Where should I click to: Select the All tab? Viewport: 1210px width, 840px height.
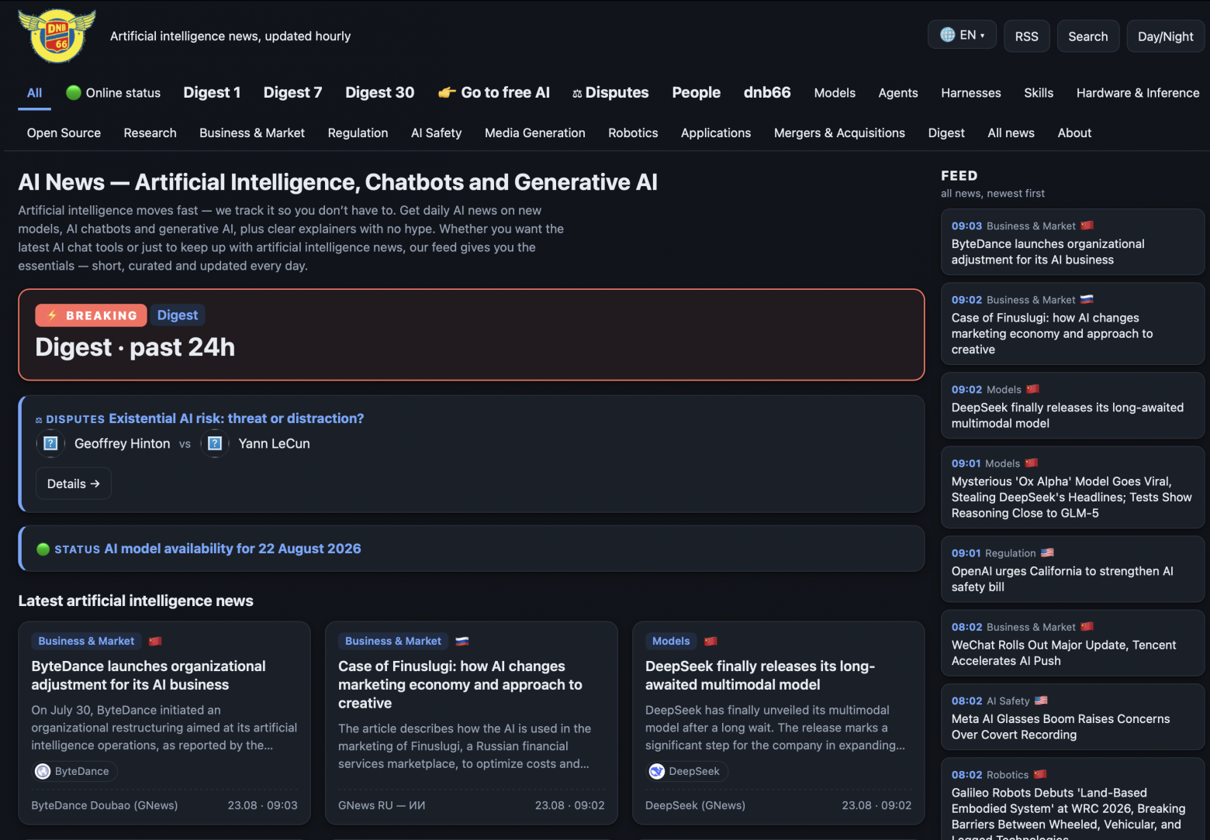tap(34, 93)
